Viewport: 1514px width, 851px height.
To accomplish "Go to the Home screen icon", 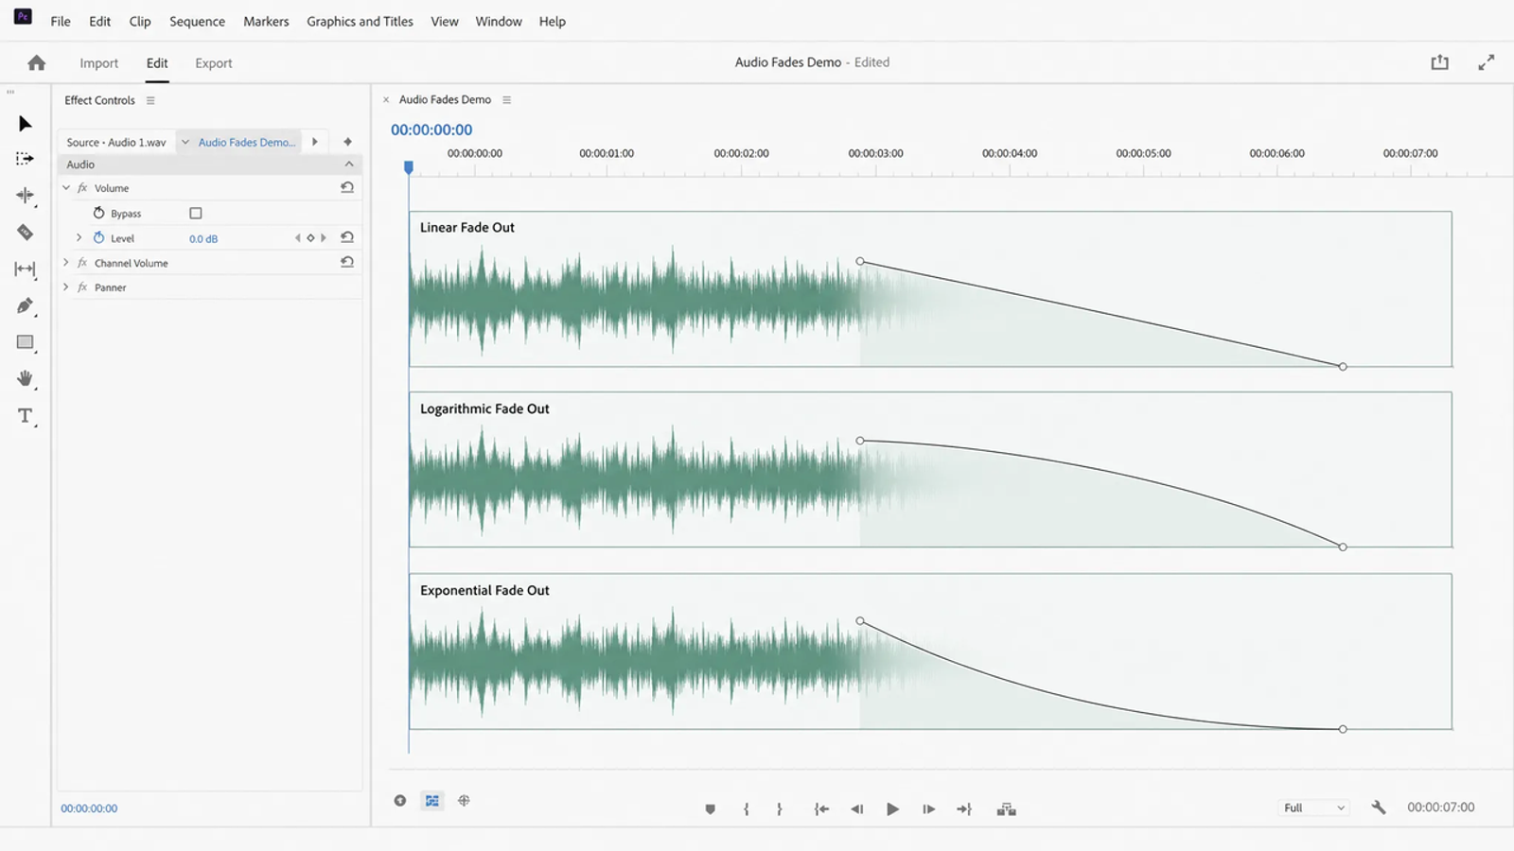I will [x=37, y=62].
